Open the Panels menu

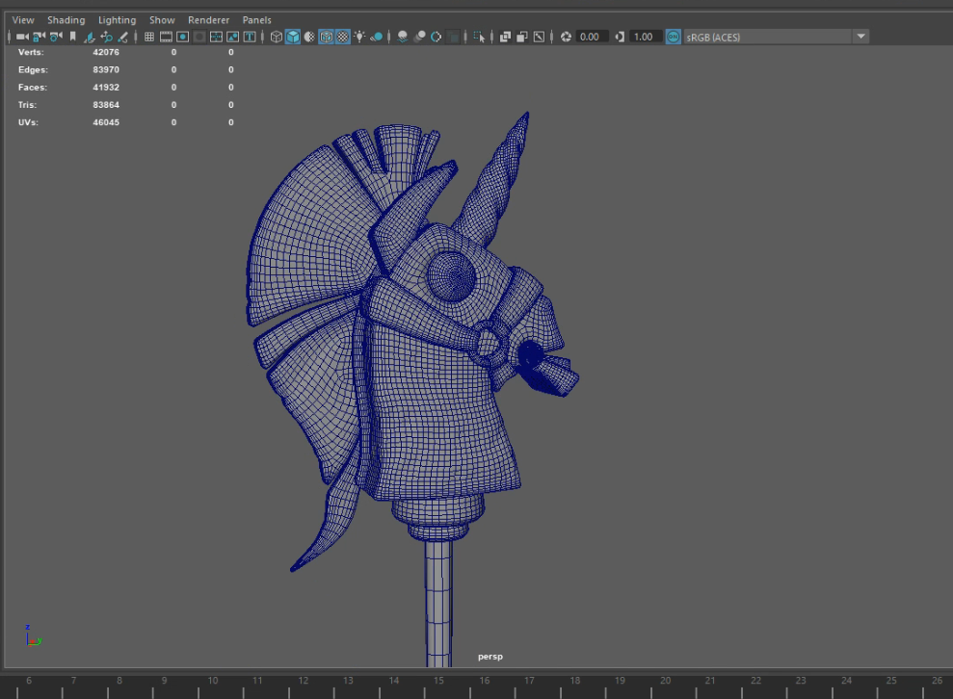click(x=256, y=19)
